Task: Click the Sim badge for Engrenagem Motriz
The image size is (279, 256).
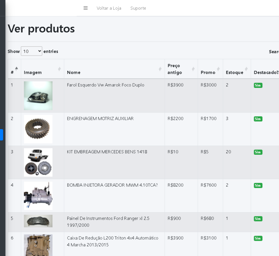Action: (258, 119)
